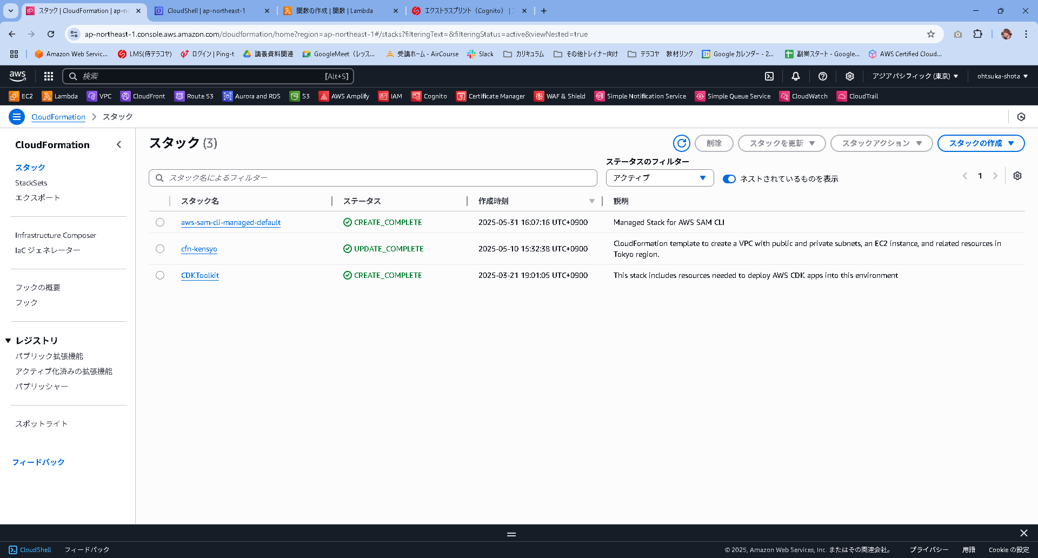Open the アクティブ status filter dropdown

(x=660, y=178)
